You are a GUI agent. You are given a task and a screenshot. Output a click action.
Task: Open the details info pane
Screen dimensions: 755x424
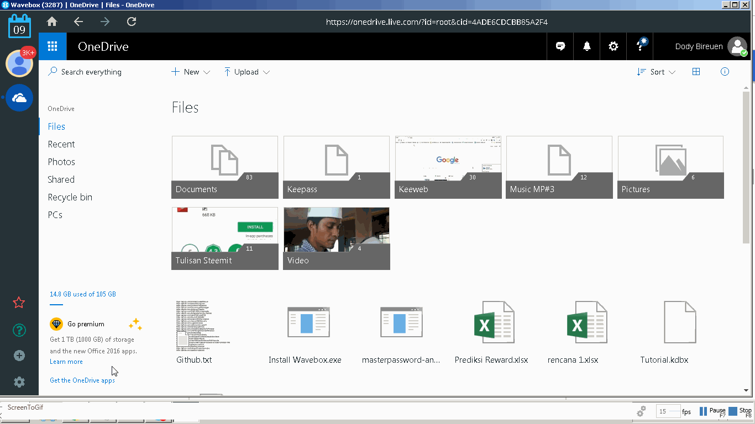click(x=725, y=72)
